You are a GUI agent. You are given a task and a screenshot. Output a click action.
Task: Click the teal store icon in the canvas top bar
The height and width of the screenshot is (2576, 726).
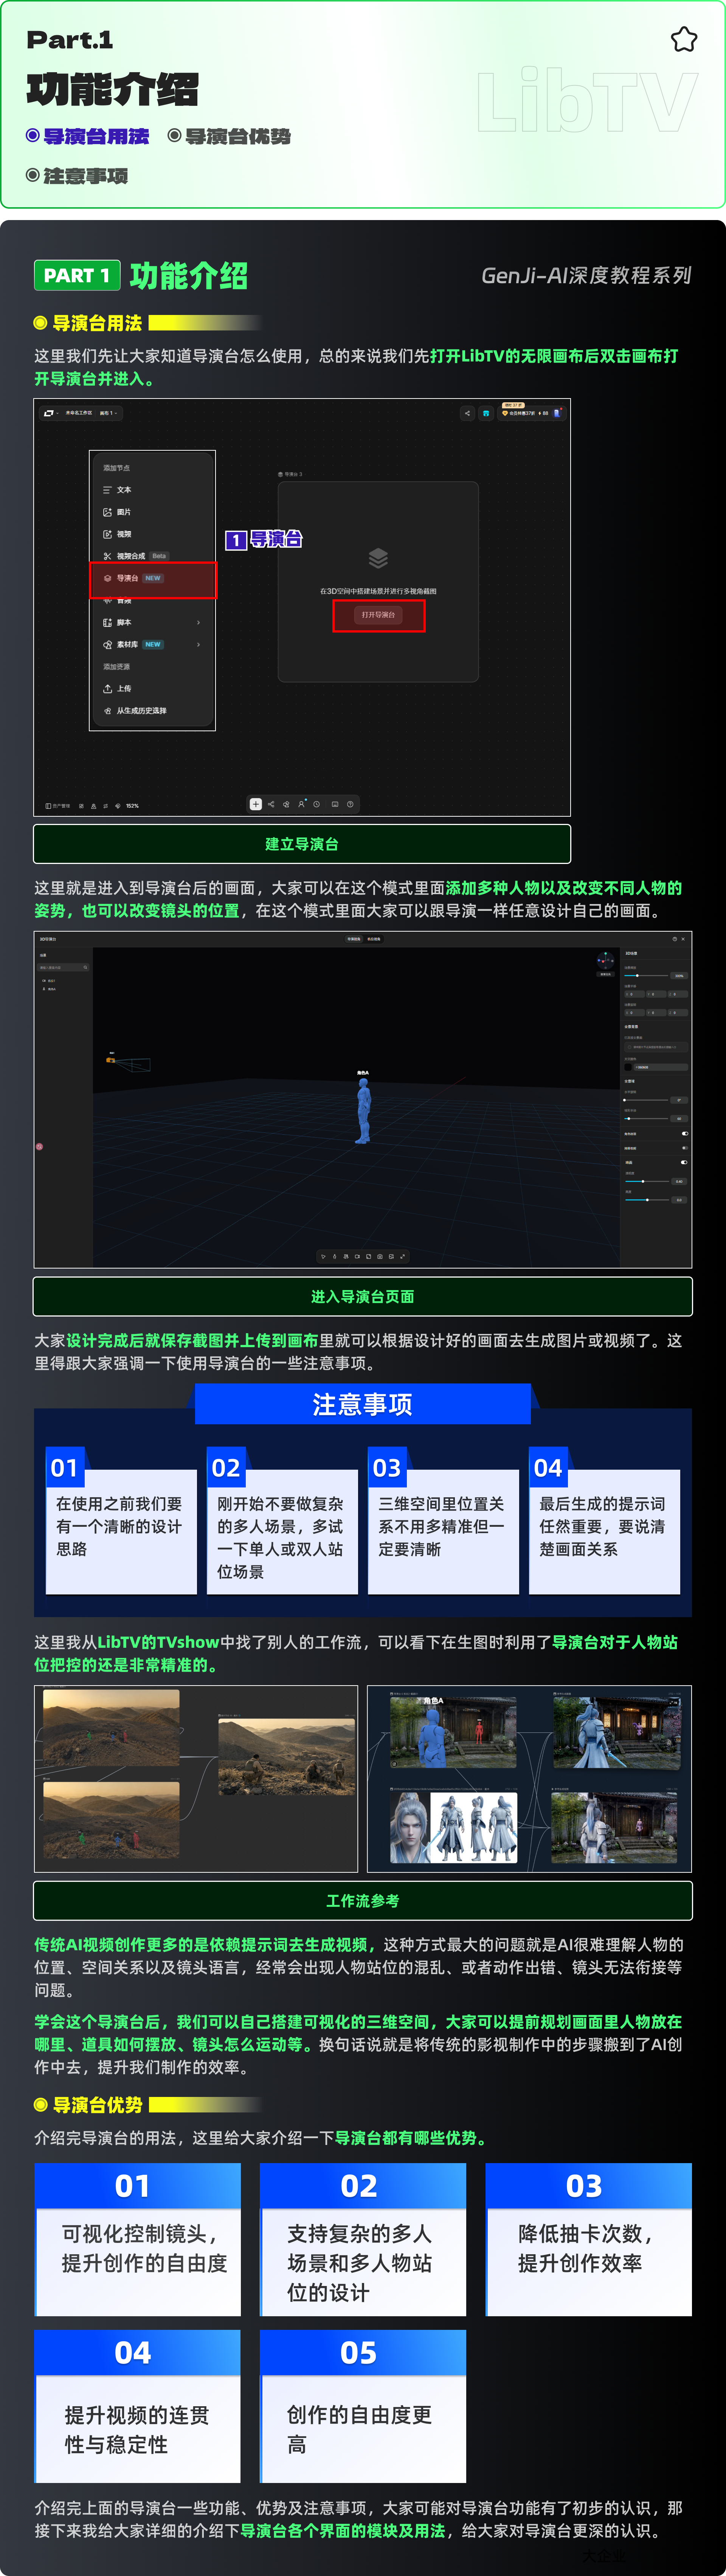[486, 413]
